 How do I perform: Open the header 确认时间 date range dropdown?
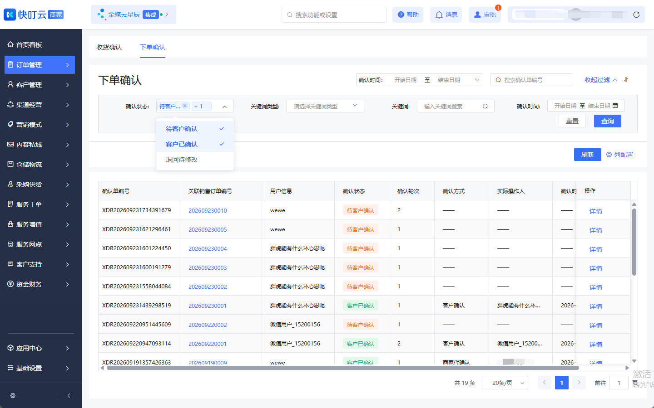coord(419,80)
